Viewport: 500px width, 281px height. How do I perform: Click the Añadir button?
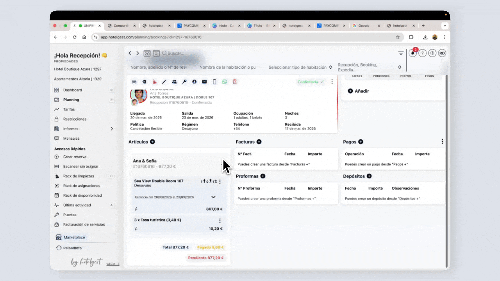point(358,91)
